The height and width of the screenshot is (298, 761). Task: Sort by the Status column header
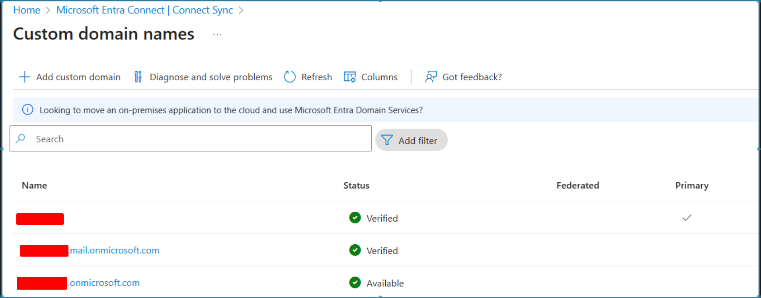356,185
